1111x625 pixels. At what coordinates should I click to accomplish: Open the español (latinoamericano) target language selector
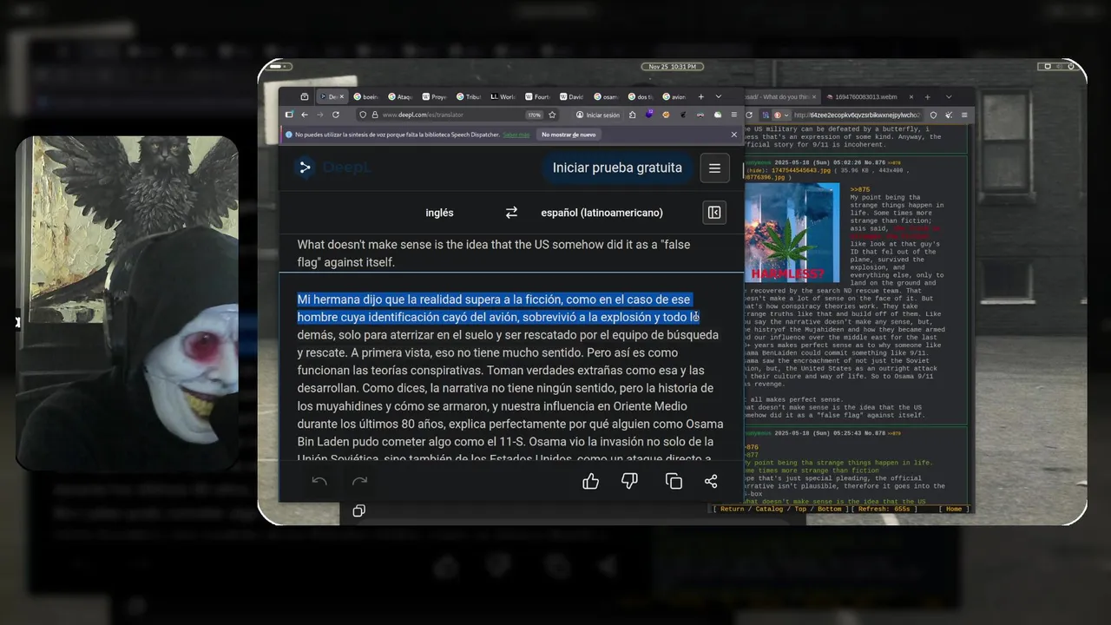602,213
